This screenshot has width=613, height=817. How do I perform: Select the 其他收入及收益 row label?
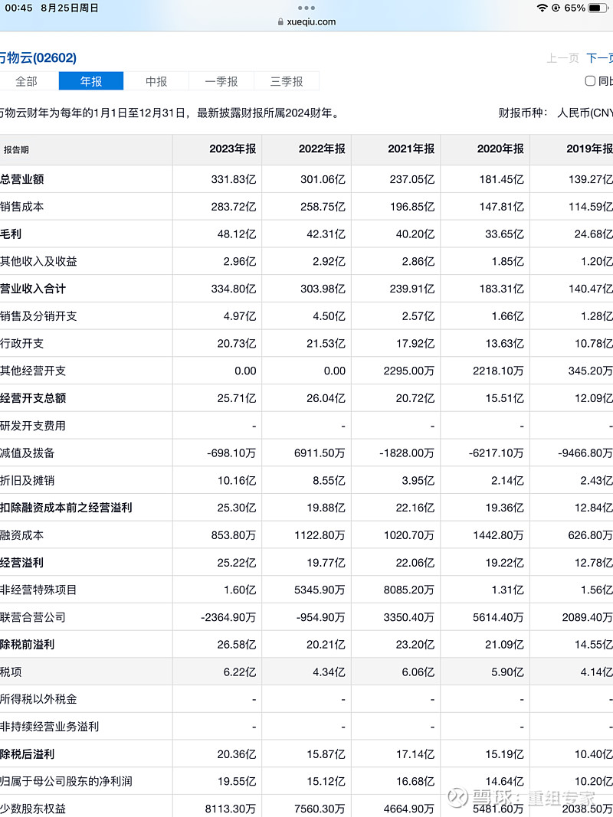tap(38, 262)
